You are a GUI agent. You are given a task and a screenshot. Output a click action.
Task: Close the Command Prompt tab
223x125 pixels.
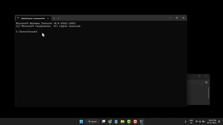tap(48, 18)
